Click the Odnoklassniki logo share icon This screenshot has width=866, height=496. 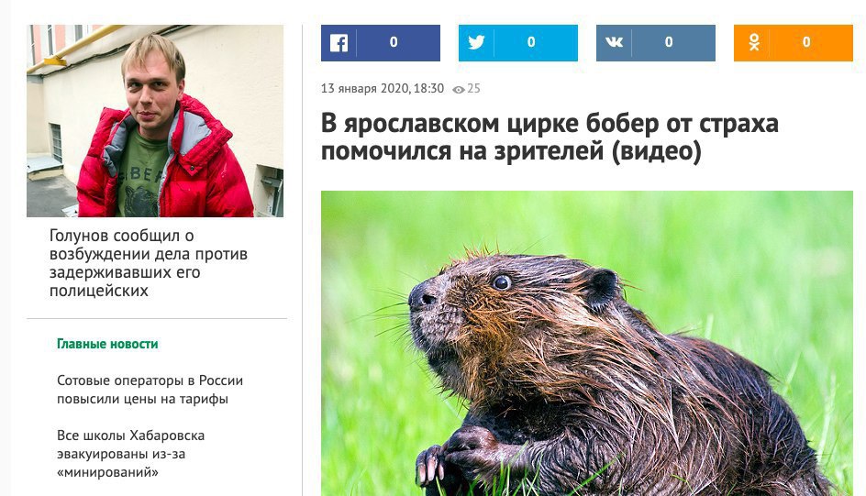pos(754,42)
